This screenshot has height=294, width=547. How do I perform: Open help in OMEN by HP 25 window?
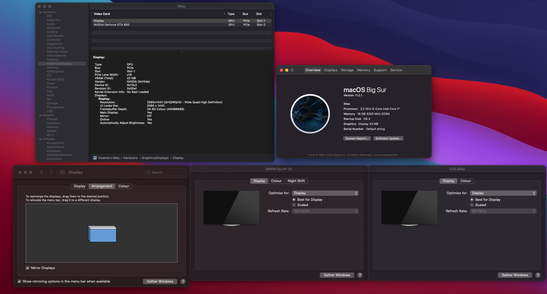click(x=360, y=275)
